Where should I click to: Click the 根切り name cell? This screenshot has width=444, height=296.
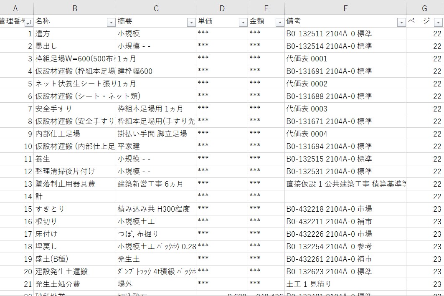click(75, 221)
